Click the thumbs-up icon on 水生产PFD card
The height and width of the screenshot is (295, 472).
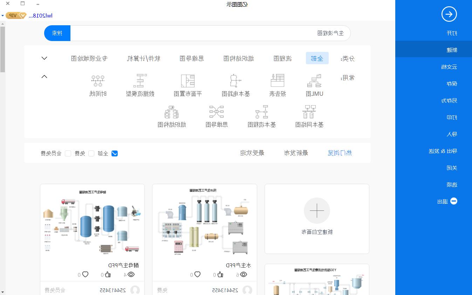point(220,274)
